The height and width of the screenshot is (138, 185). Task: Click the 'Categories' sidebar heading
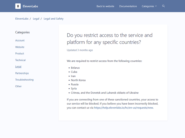tap(22, 32)
